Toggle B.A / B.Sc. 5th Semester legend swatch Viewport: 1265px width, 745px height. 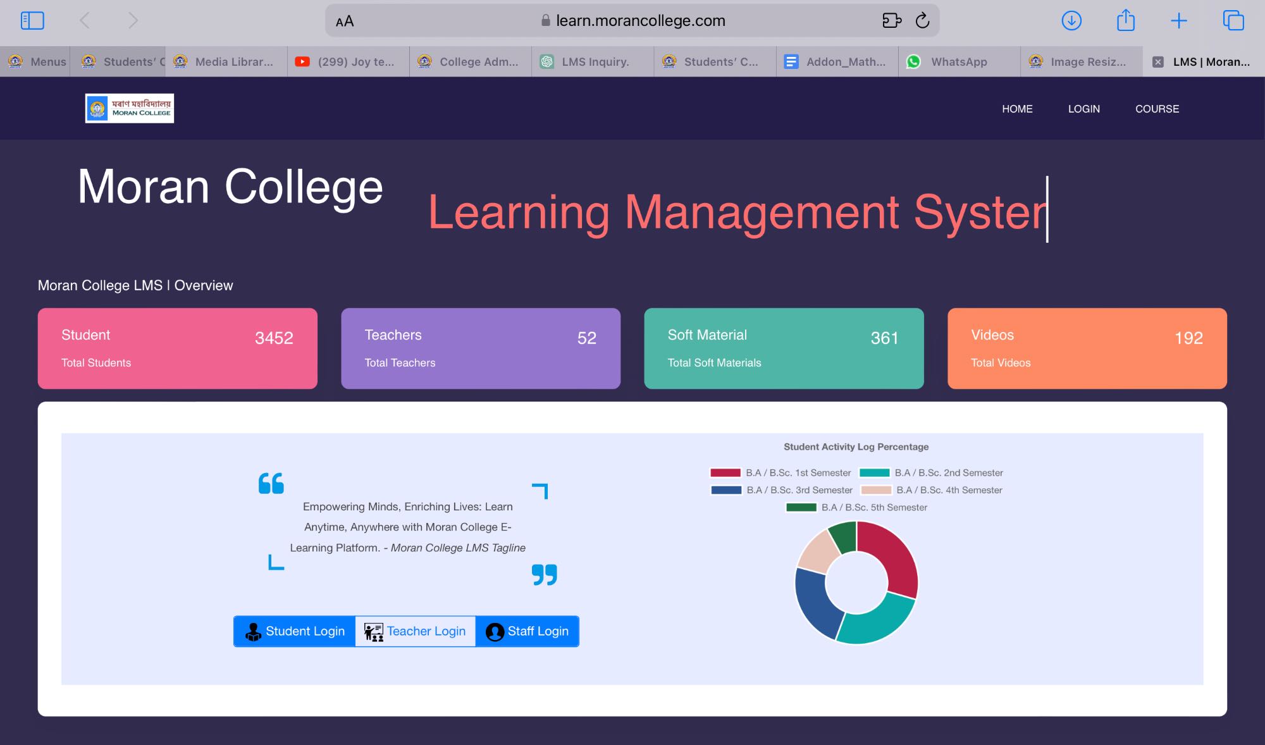(801, 507)
